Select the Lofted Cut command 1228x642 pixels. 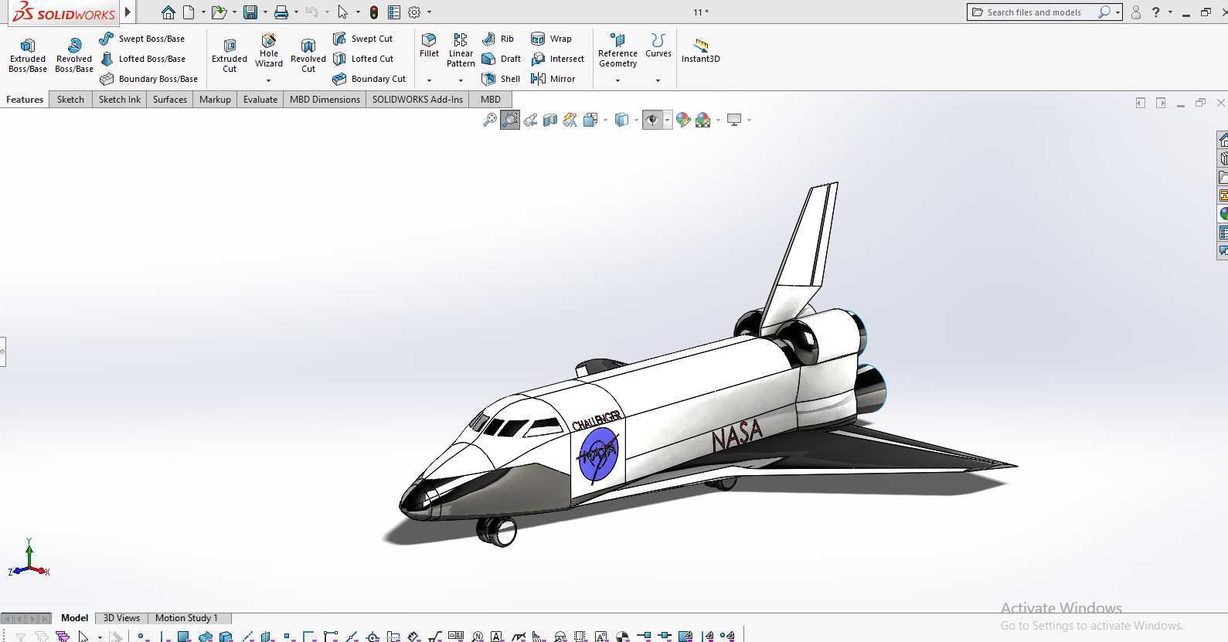[x=362, y=59]
